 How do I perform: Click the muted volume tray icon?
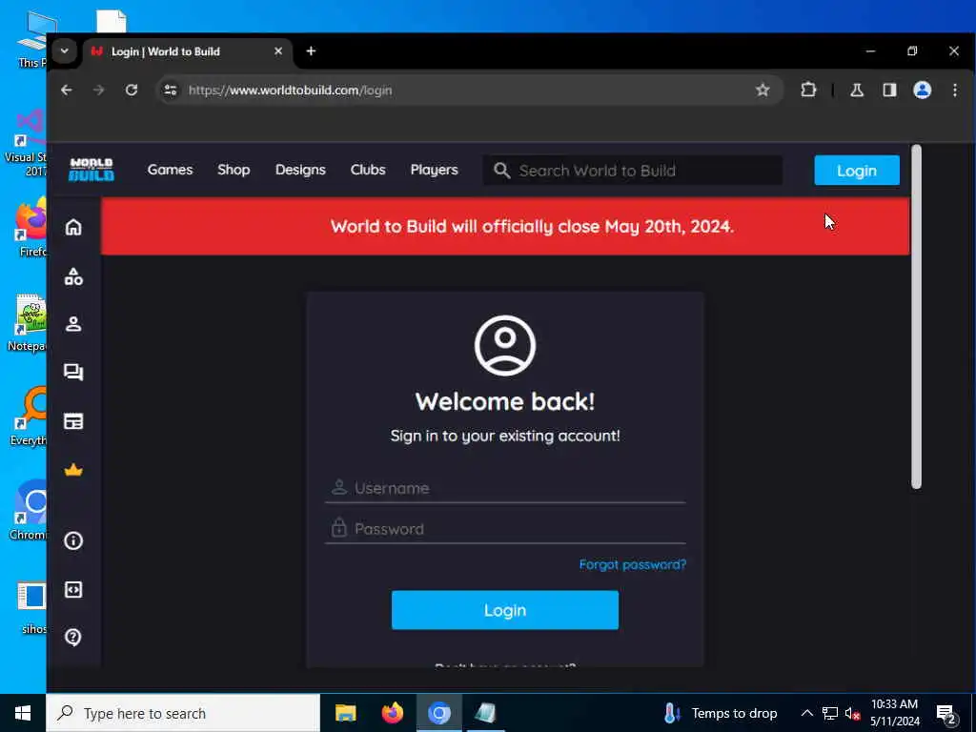(852, 714)
